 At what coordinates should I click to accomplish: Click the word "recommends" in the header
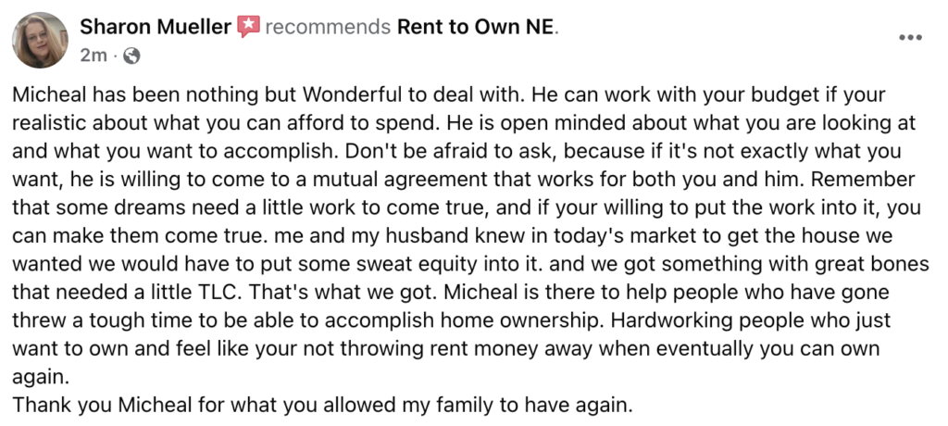click(x=328, y=27)
